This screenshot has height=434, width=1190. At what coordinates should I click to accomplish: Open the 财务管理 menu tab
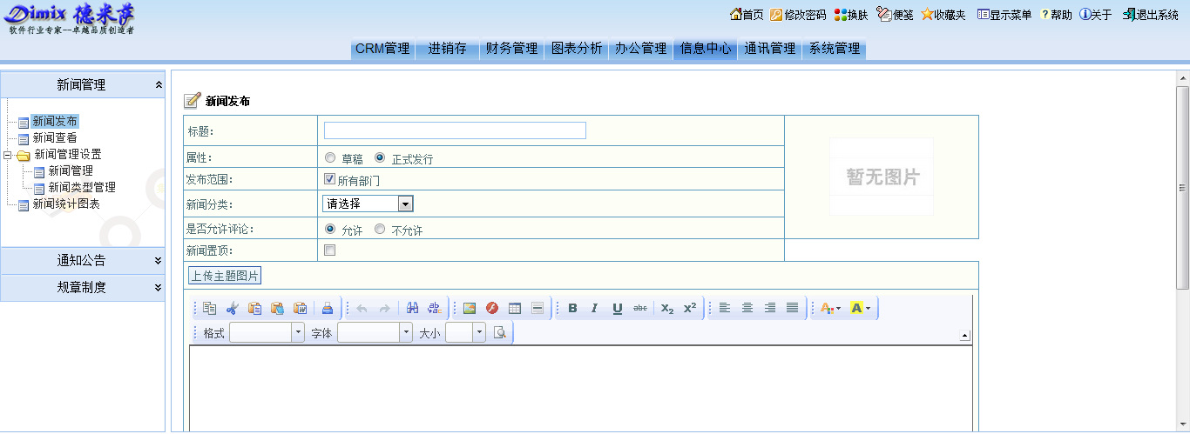pos(511,49)
